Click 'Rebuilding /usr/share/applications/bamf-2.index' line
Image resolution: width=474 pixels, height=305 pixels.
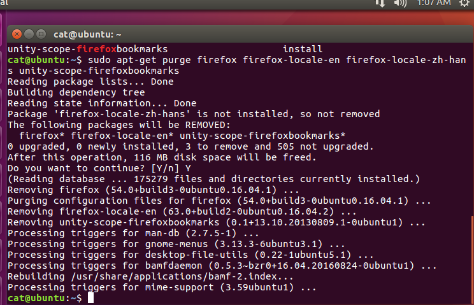[150, 276]
